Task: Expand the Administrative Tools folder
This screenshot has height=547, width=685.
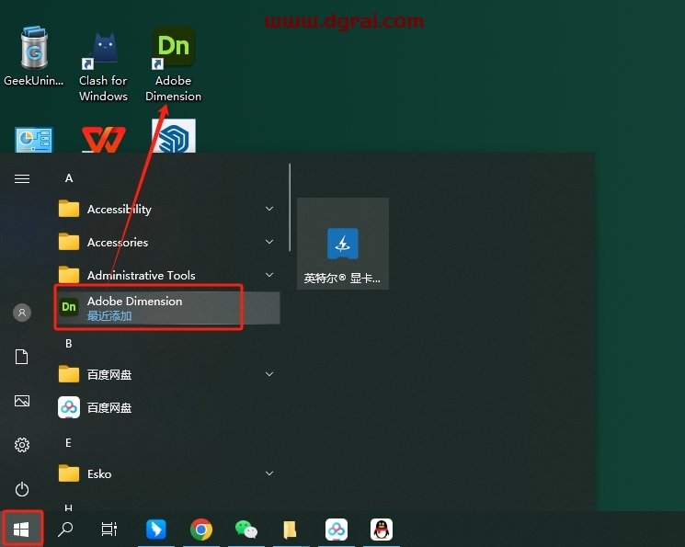Action: point(167,276)
